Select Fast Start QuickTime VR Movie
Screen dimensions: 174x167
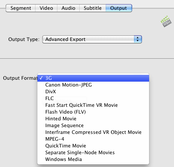click(x=93, y=105)
